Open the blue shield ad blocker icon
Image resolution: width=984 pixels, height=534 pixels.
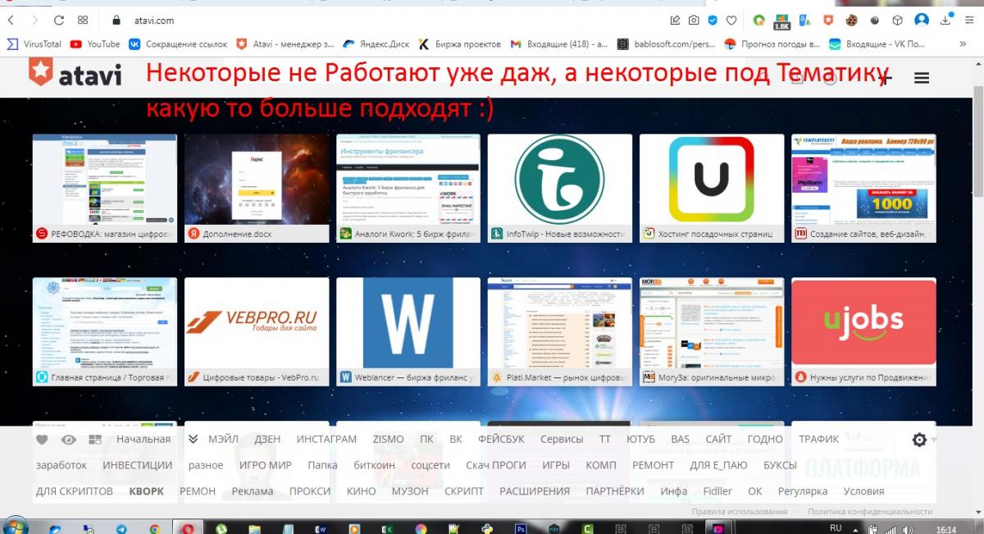713,21
